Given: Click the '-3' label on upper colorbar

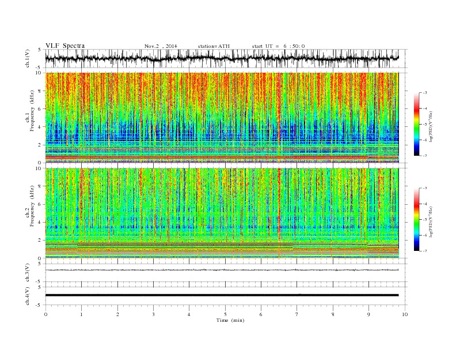Looking at the screenshot, I should [x=424, y=93].
